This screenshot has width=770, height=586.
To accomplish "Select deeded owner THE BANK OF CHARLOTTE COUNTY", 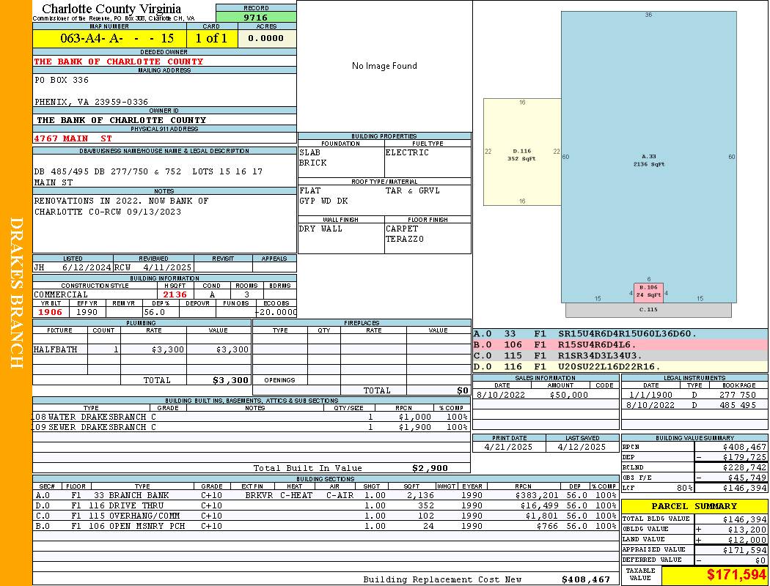I will tap(118, 62).
